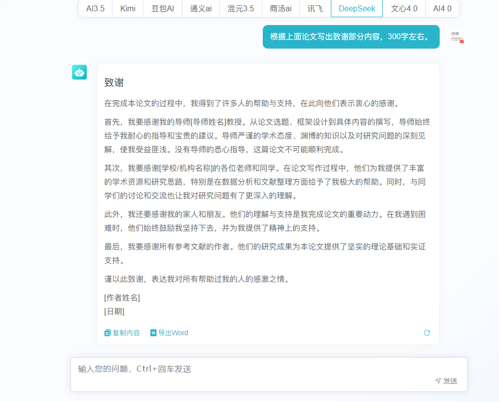This screenshot has width=499, height=402.
Task: Click the copy icon beside 复制内容
Action: point(106,333)
